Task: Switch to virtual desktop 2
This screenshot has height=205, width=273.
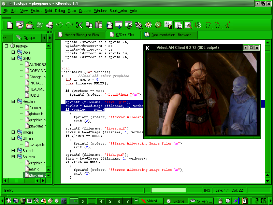Action: click(83, 201)
